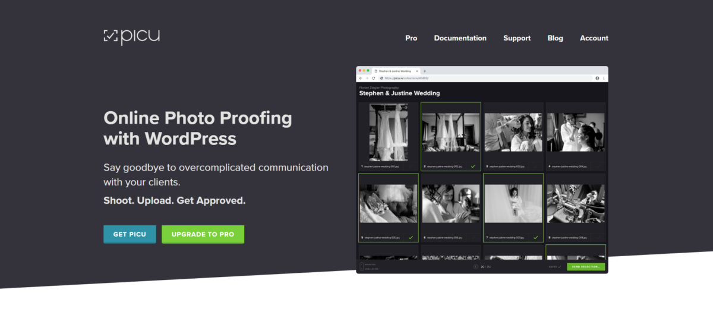Click the UPGRADE TO PRO button
This screenshot has height=315, width=713.
click(203, 234)
